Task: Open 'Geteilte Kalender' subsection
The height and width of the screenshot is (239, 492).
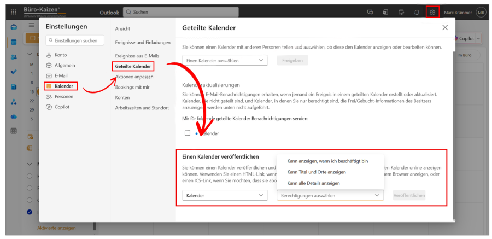Action: (x=133, y=67)
